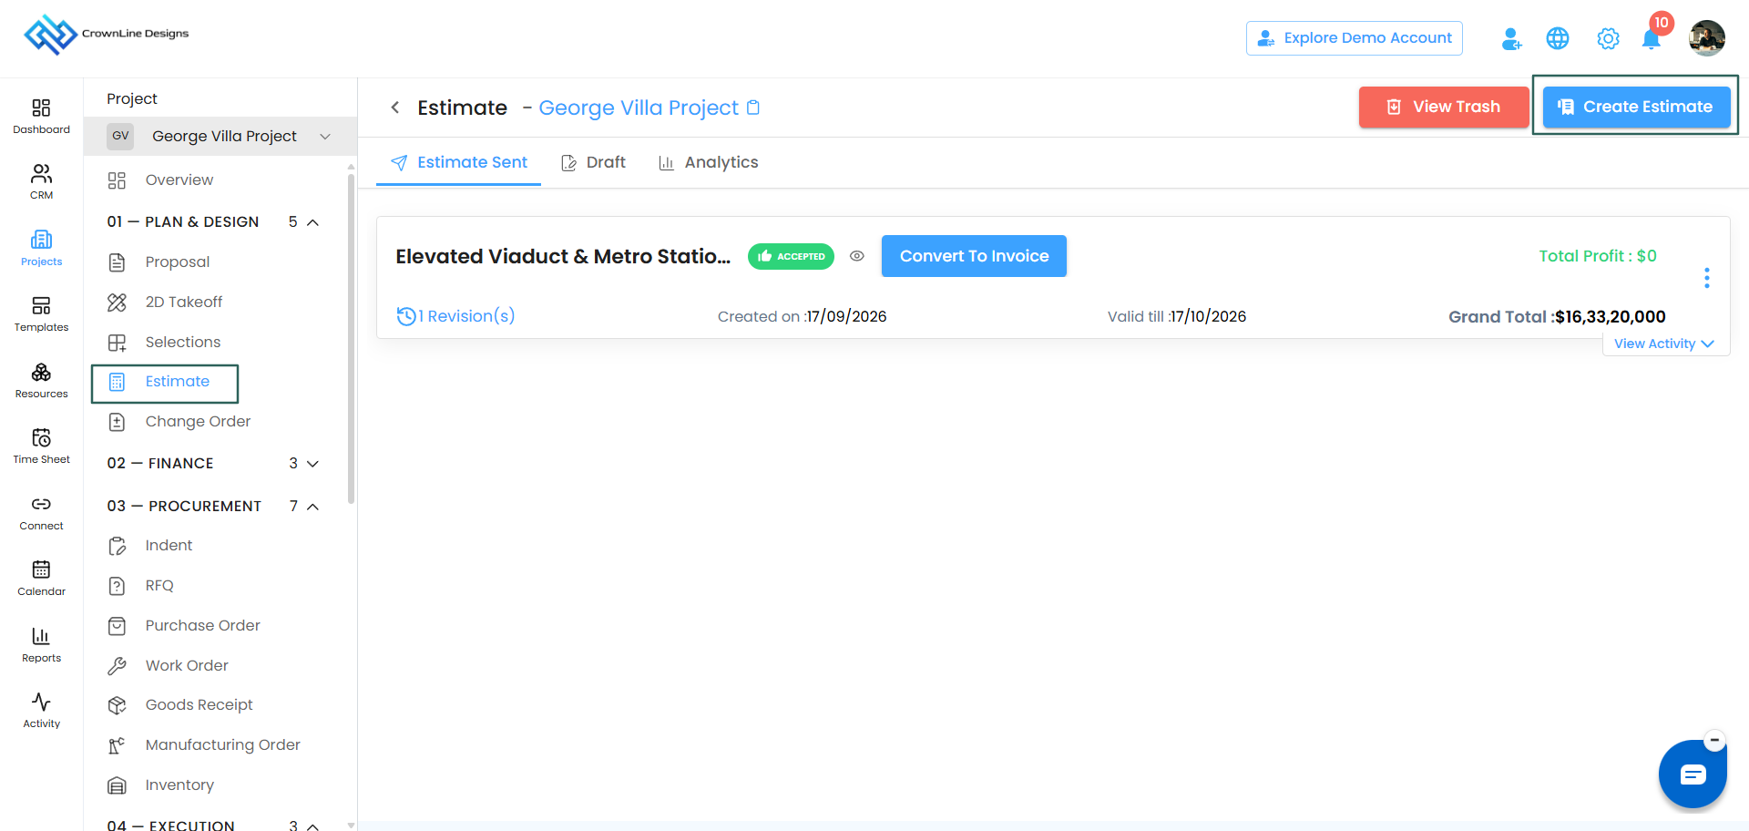This screenshot has width=1749, height=831.
Task: Click the add user icon
Action: pos(1511,38)
